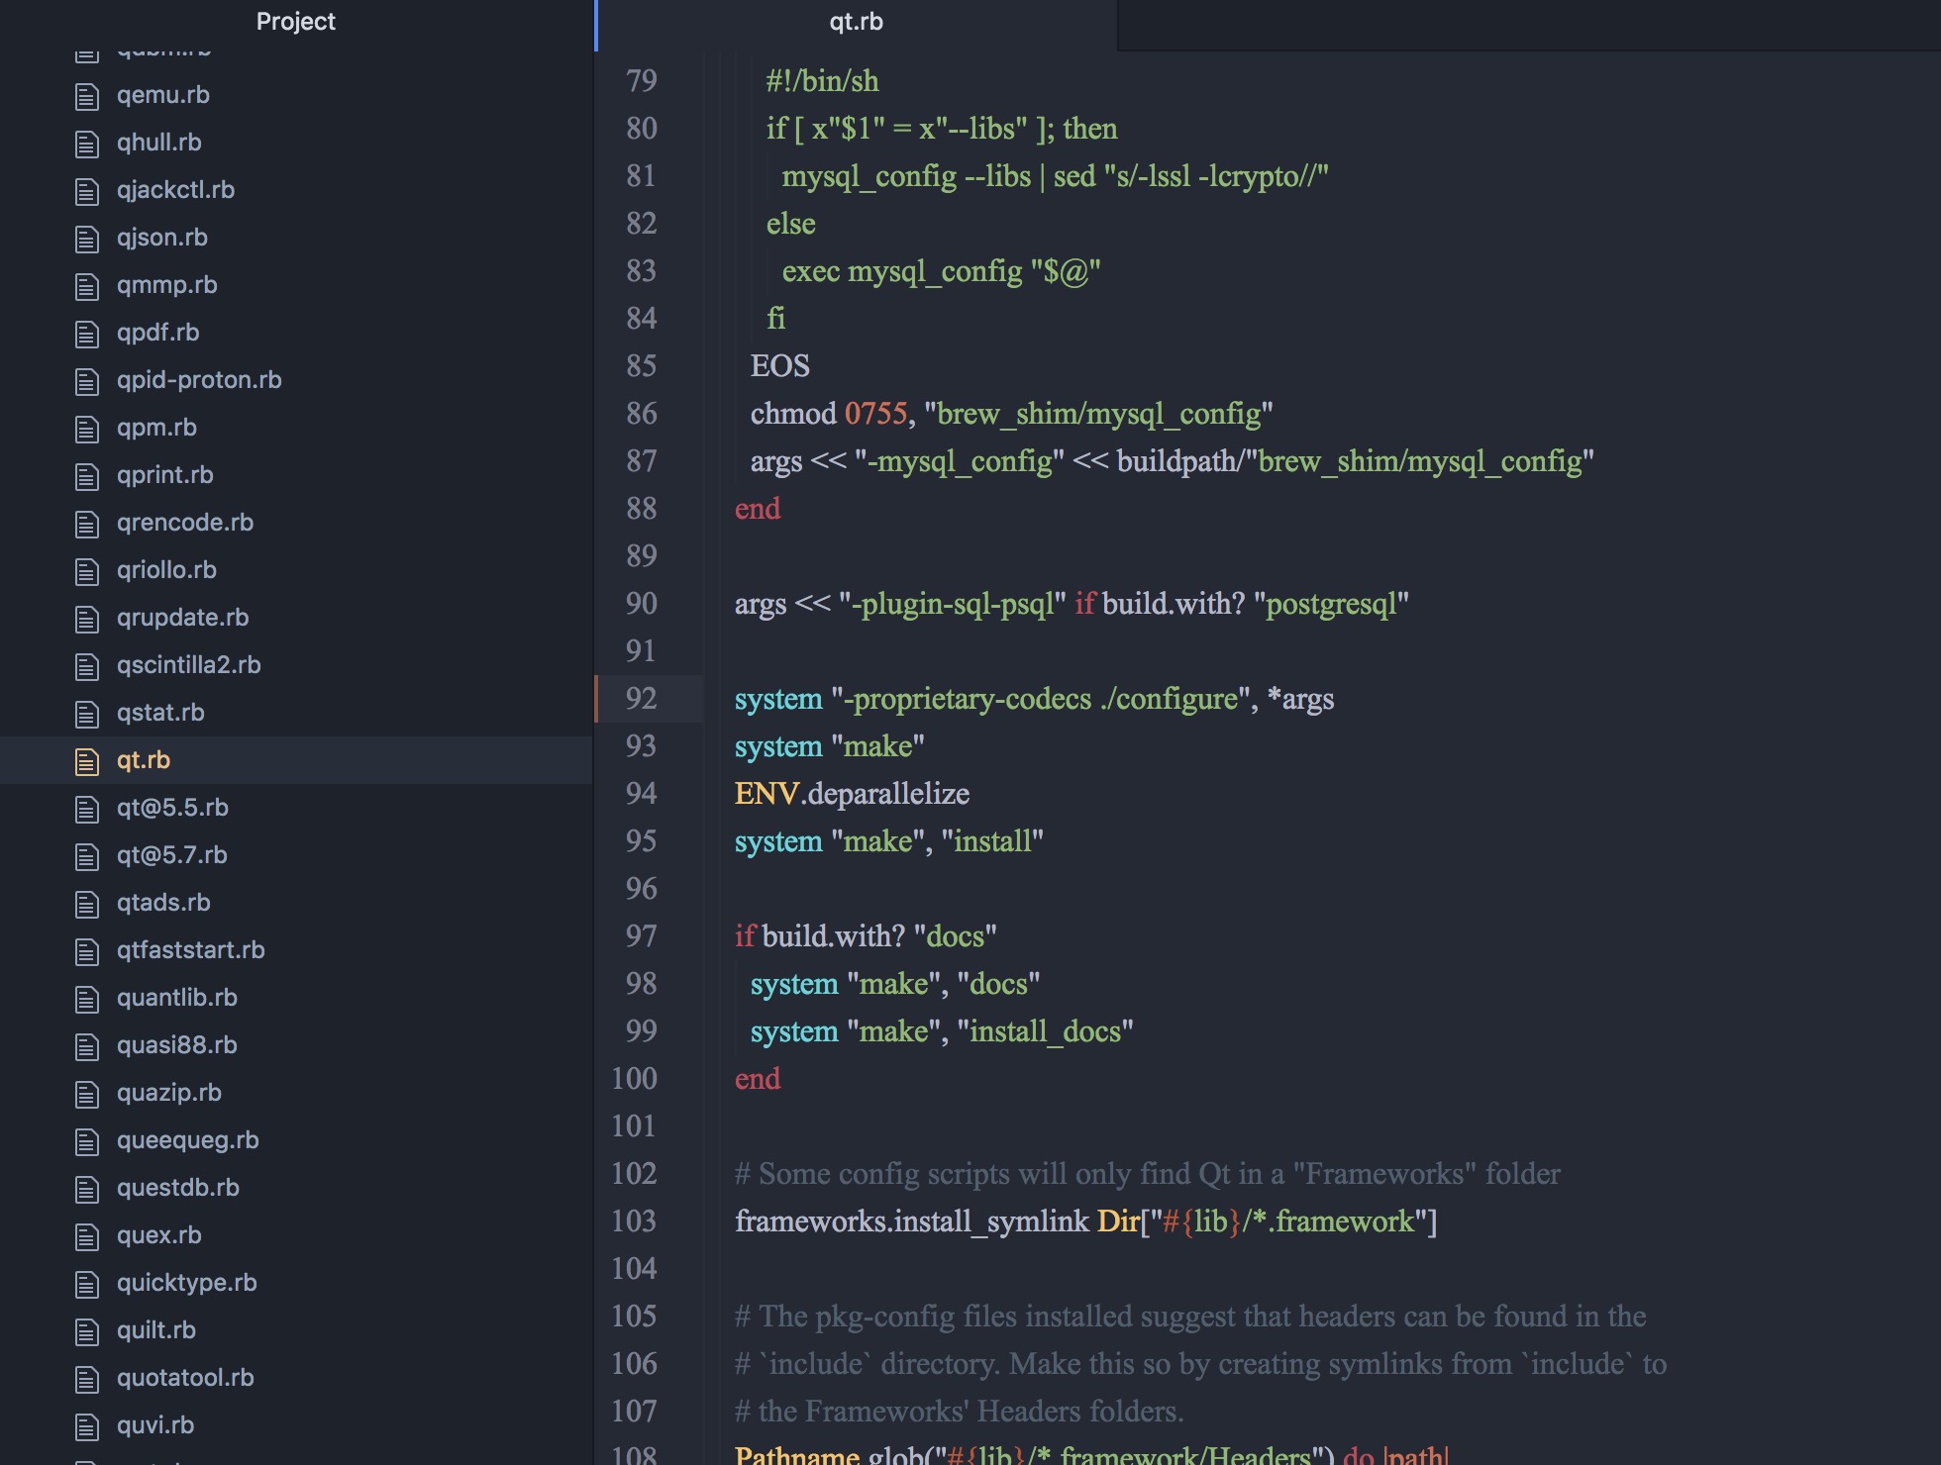
Task: Place cursor on the ENV.deparallelize line
Action: pos(852,793)
